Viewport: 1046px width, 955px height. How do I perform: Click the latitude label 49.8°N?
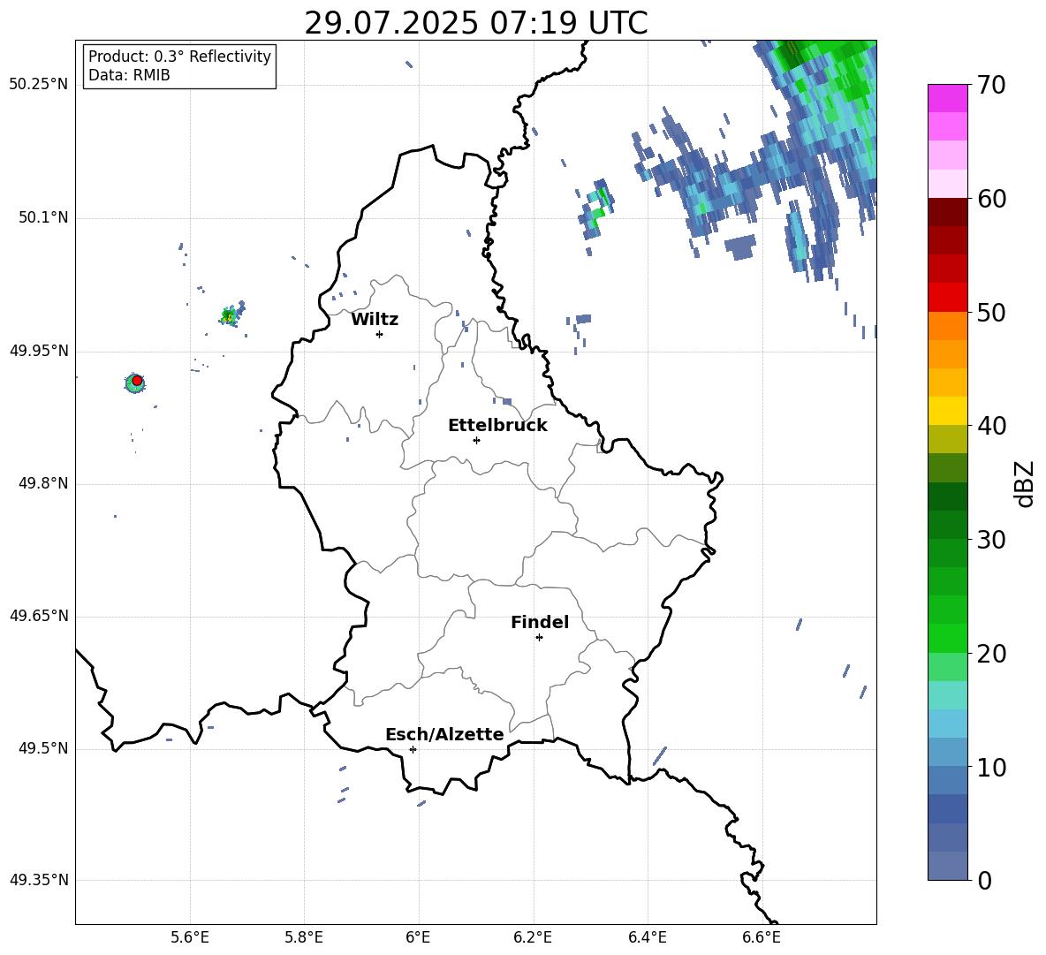point(42,483)
